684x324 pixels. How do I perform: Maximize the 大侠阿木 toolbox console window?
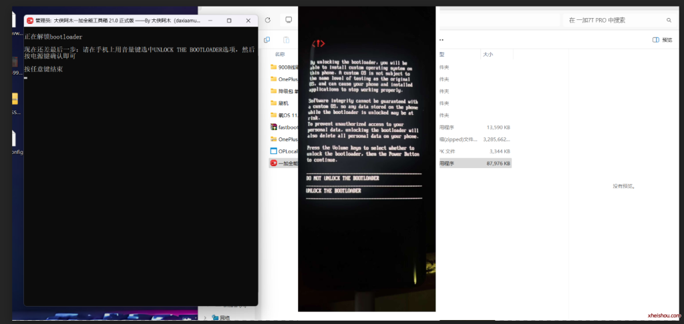[x=229, y=21]
